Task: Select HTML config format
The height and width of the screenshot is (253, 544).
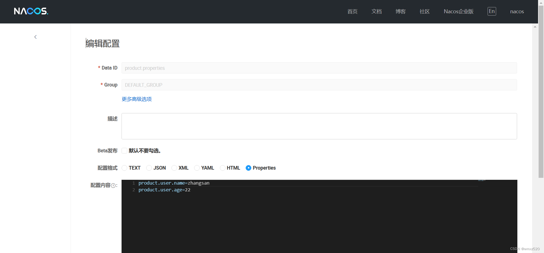Action: tap(222, 168)
